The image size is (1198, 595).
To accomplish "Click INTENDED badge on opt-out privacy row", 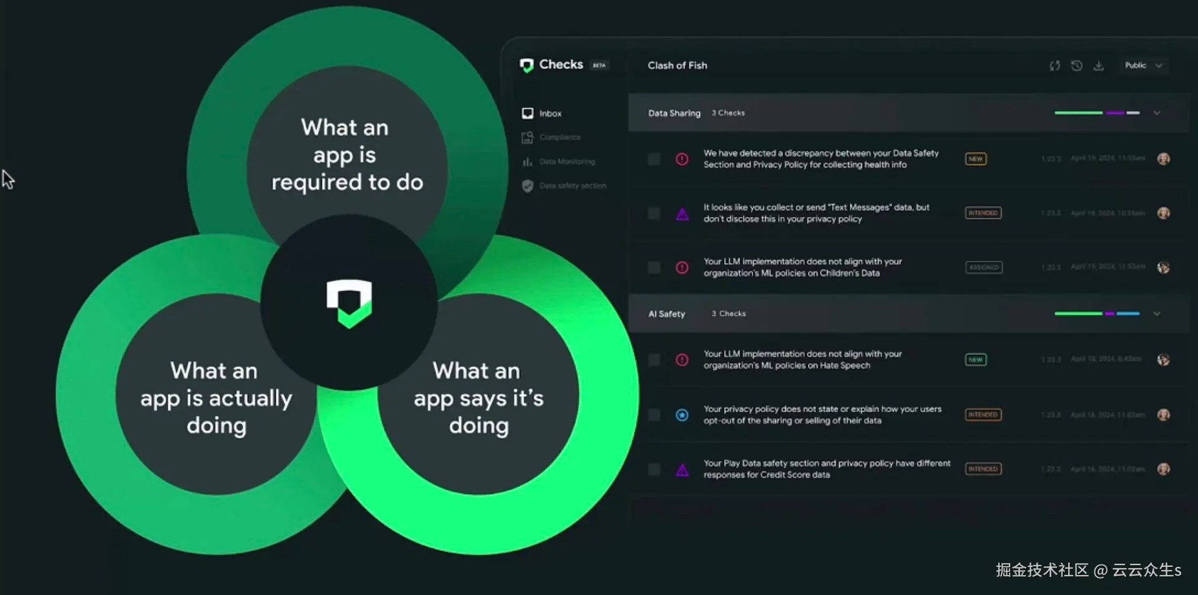I will (x=983, y=415).
